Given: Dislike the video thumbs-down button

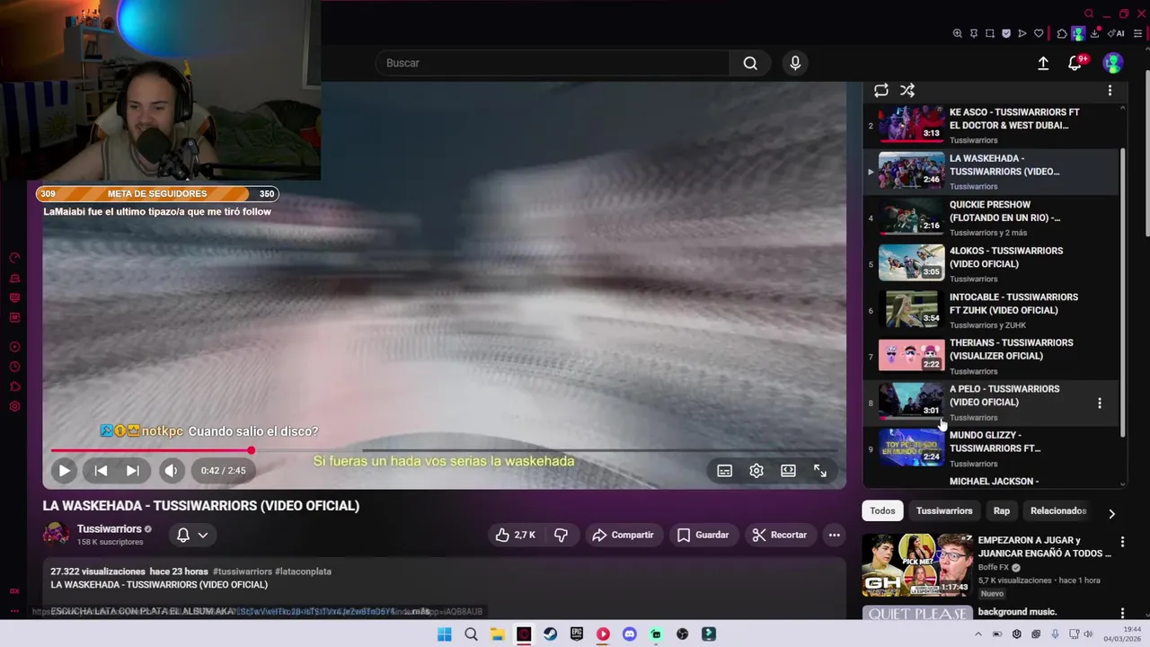Looking at the screenshot, I should click(562, 535).
